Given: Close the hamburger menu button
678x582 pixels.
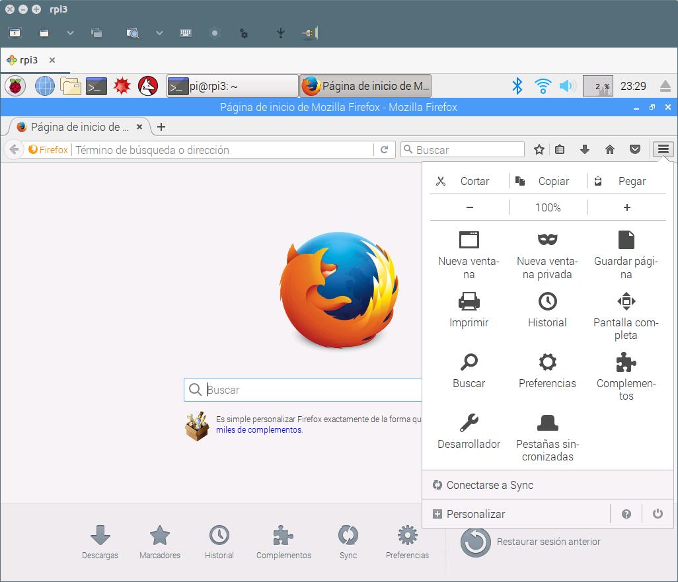Looking at the screenshot, I should (x=663, y=150).
